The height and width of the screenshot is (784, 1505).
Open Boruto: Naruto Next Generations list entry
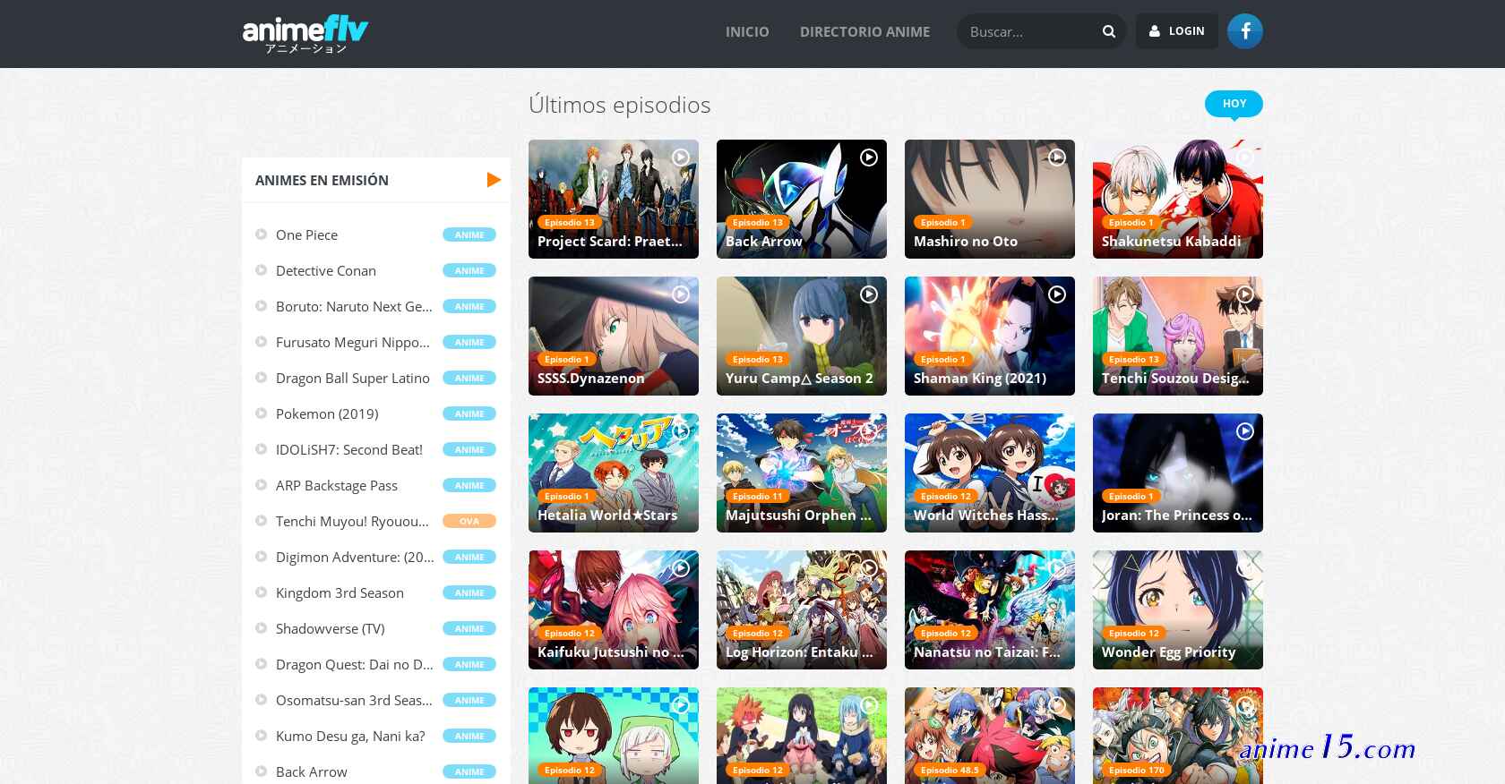354,306
